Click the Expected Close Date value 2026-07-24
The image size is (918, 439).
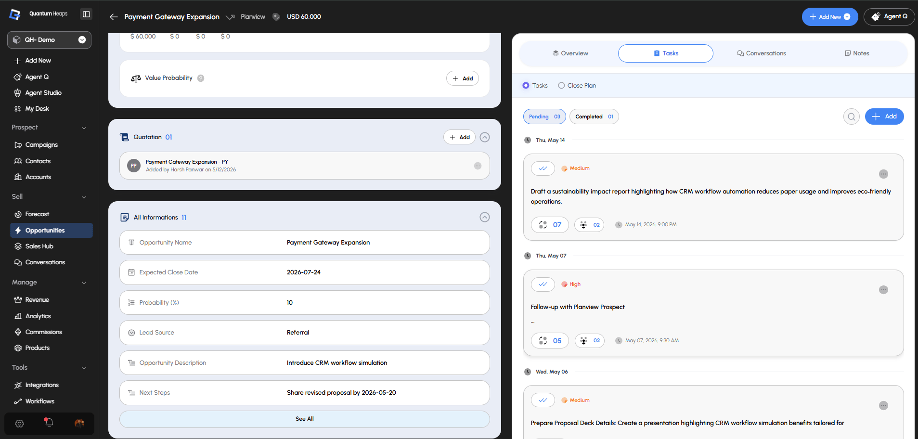click(x=304, y=272)
